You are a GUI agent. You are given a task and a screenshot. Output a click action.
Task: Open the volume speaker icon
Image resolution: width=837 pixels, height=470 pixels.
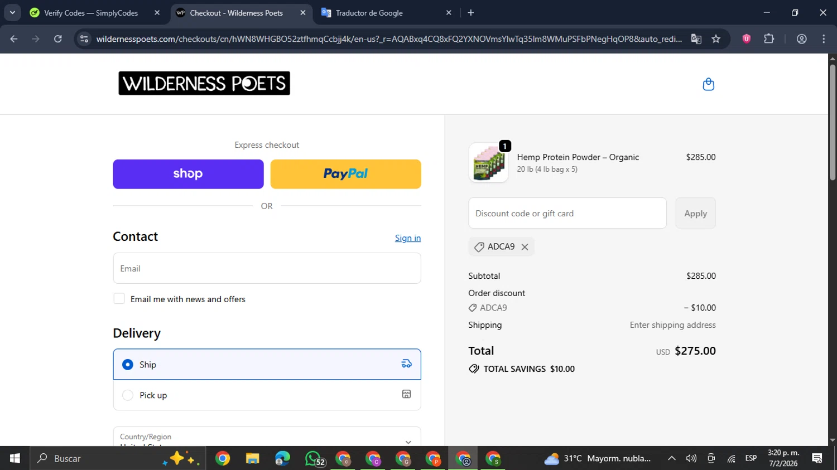pos(691,458)
